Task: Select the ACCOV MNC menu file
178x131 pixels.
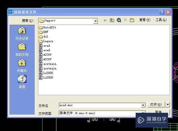Action: click(x=45, y=55)
